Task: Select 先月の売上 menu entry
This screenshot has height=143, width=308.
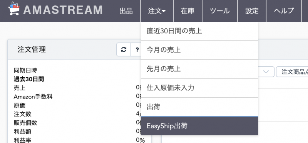Action: tap(199, 69)
